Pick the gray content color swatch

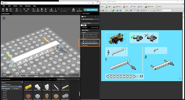pyautogui.click(x=84, y=25)
